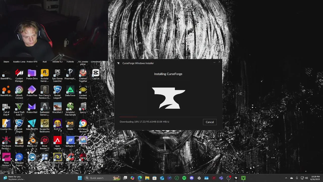Image resolution: width=323 pixels, height=182 pixels.
Task: Select Tom Clancy's Rainbow Six icon
Action: coord(45,93)
